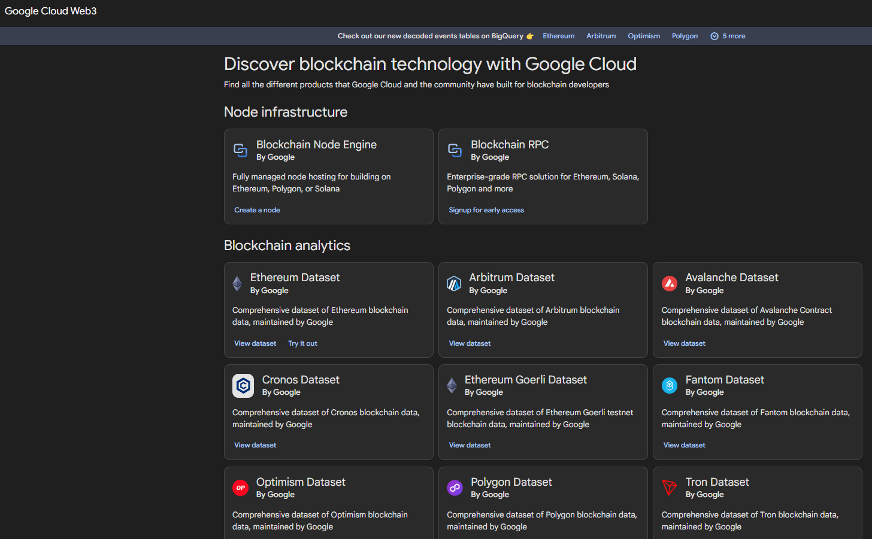View dataset for Cronos Dataset card
This screenshot has width=872, height=539.
tap(255, 445)
